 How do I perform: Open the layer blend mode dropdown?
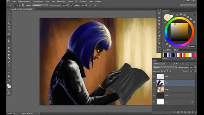tap(165, 67)
